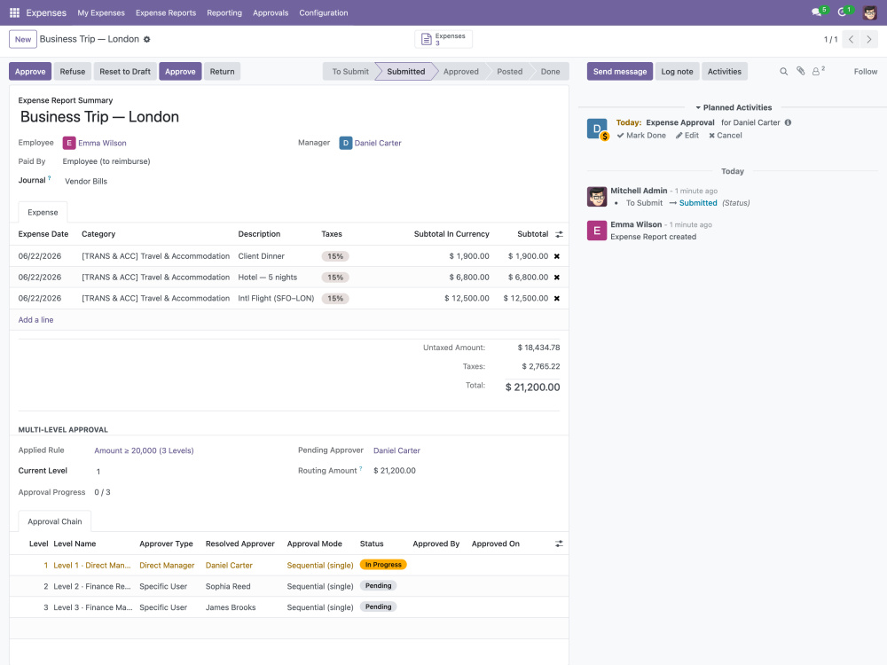Add a line to expenses
Screen dimensions: 887x665
tap(35, 319)
